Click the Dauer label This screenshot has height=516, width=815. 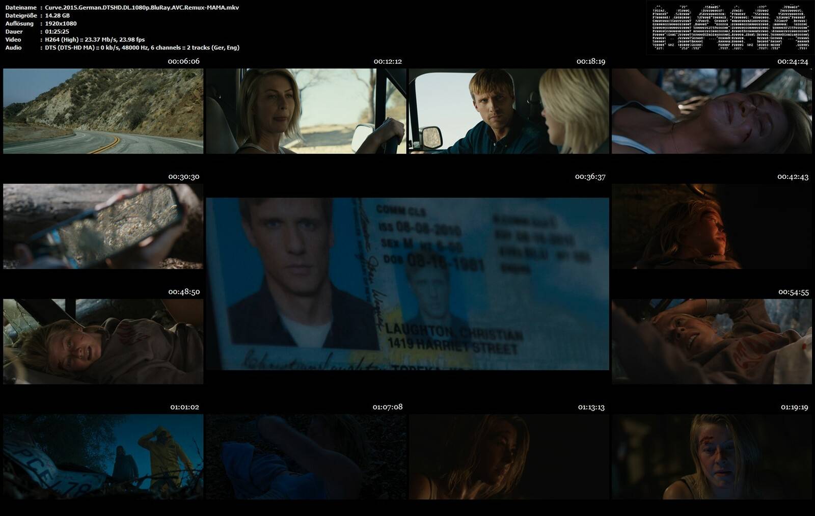14,32
